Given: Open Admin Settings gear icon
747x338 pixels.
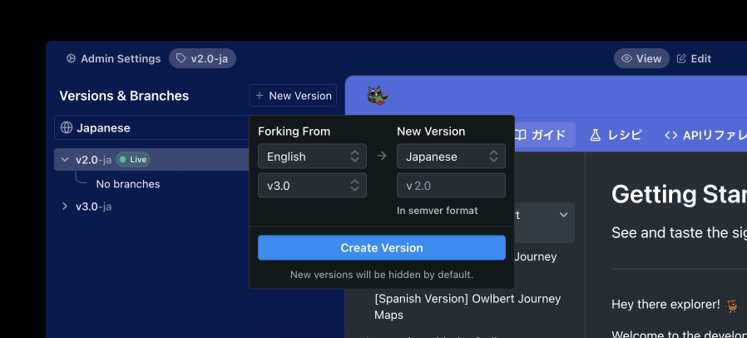Looking at the screenshot, I should click(x=71, y=58).
